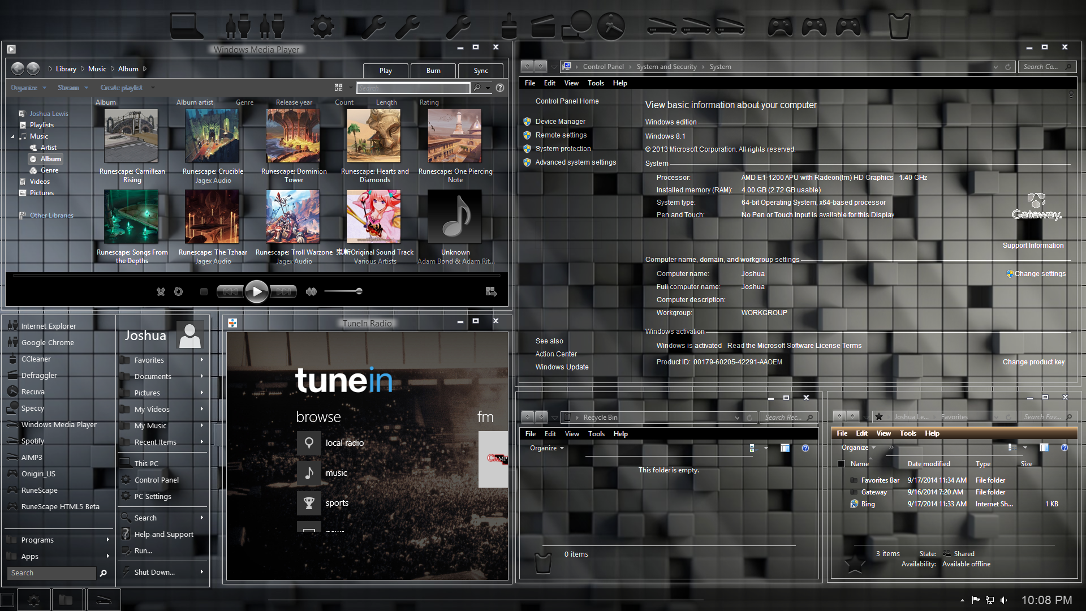Click the Change product key link

coord(1033,362)
